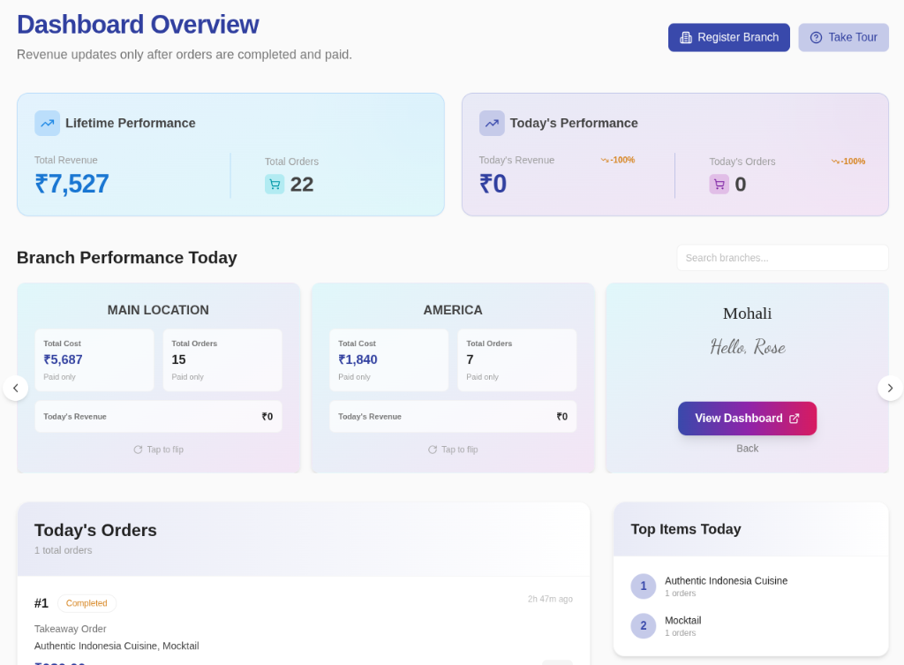Click the cart icon beside Total Orders 22
Viewport: 904px width, 665px height.
tap(275, 185)
